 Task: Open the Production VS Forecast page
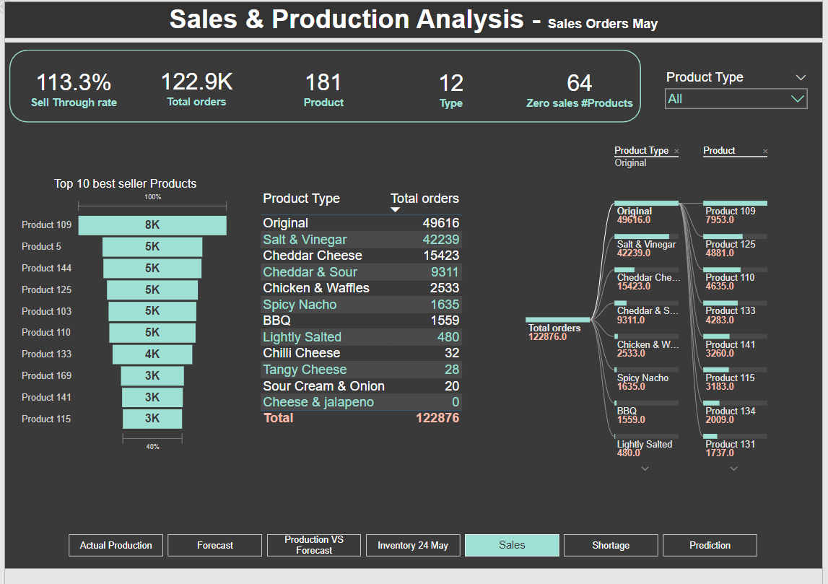(x=313, y=546)
